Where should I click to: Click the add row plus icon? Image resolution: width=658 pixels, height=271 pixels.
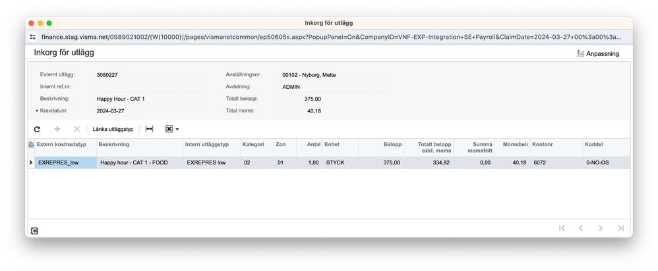click(x=57, y=130)
